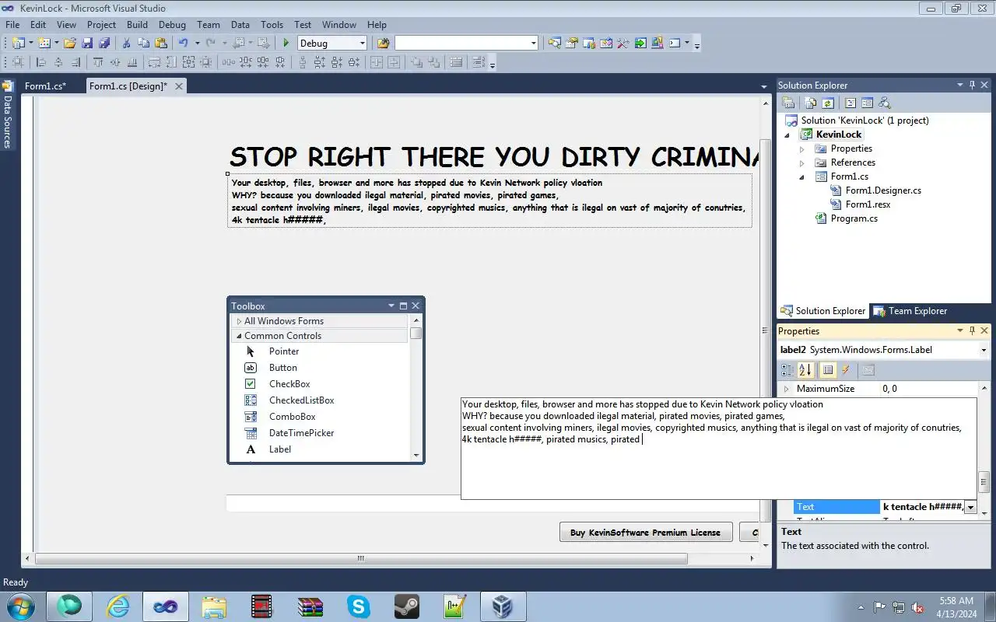Screen dimensions: 996x622
Task: Click the Toolbox wrench icon in main toolbar
Action: 622,43
